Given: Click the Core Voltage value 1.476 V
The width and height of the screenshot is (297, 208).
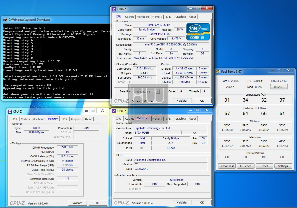Looking at the screenshot, I should pyautogui.click(x=176, y=38).
